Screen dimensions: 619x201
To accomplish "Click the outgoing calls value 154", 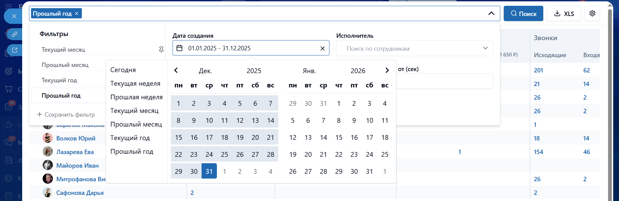I will point(539,152).
